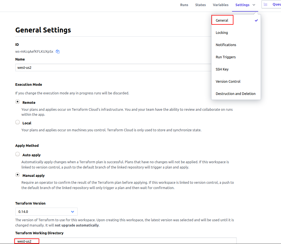Image resolution: width=281 pixels, height=244 pixels.
Task: Select SSH Key in the Settings menu
Action: tap(236, 69)
